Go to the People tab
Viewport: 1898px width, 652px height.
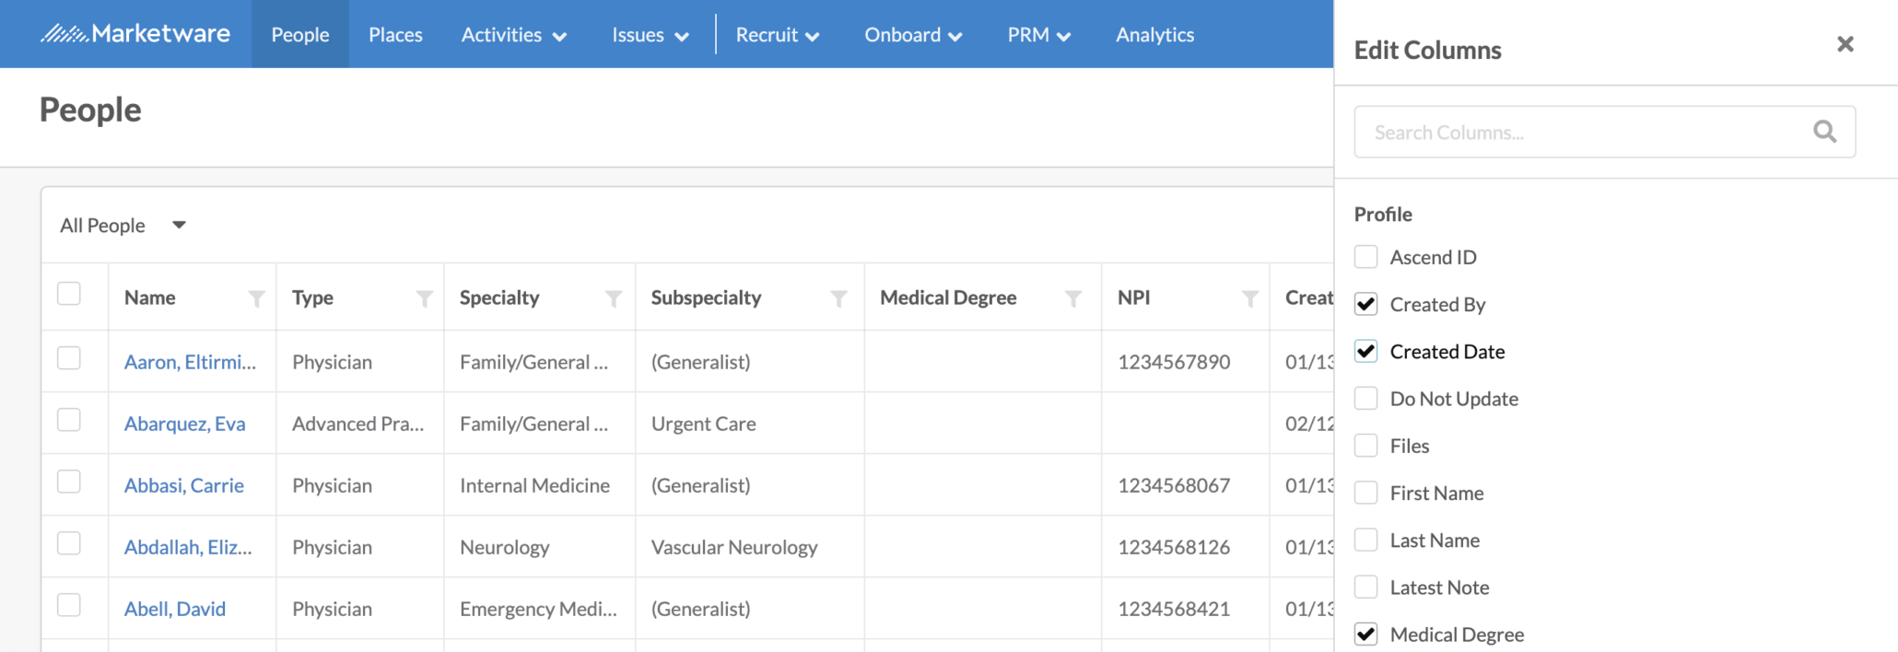point(300,35)
